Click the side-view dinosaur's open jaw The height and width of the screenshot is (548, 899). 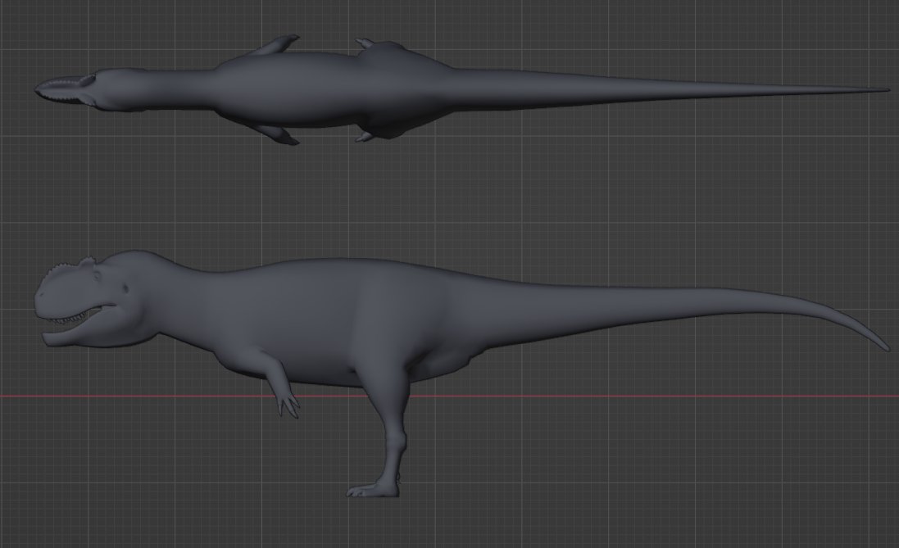pyautogui.click(x=80, y=327)
